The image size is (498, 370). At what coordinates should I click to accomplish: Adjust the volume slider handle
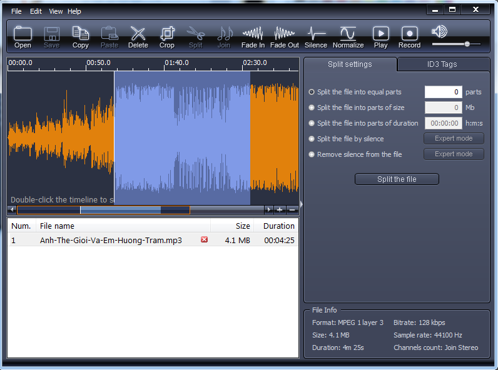coord(467,44)
